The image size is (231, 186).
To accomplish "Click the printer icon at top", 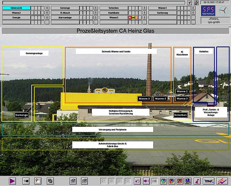I will 196,2.
